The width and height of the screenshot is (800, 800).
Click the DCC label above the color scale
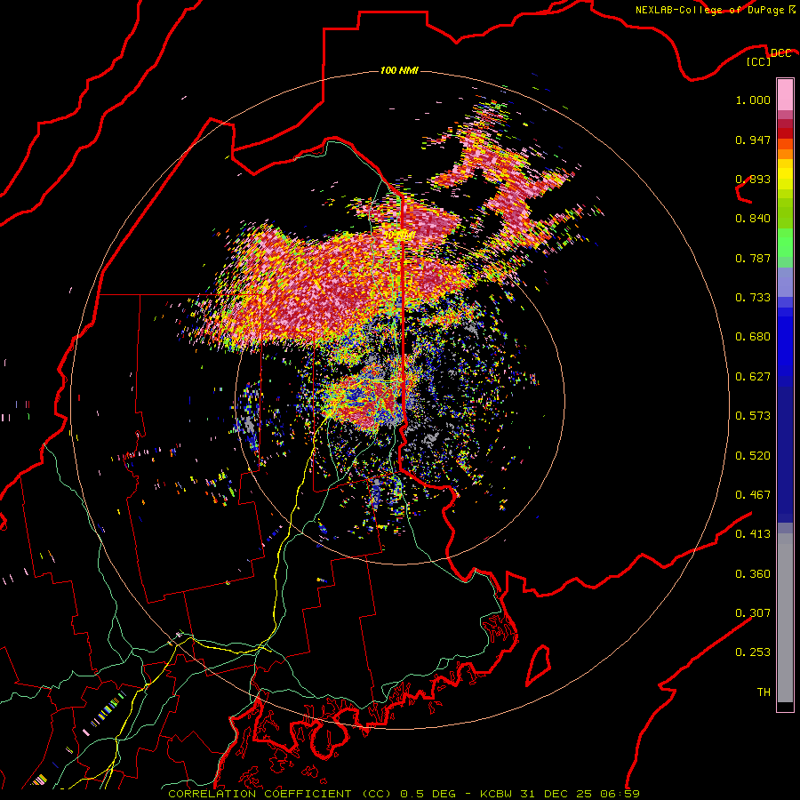780,53
